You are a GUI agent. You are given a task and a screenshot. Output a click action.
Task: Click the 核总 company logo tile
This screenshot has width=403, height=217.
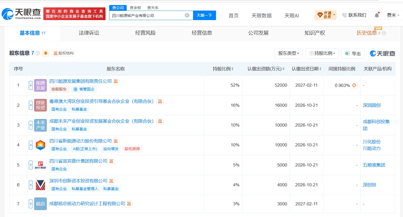(x=40, y=204)
